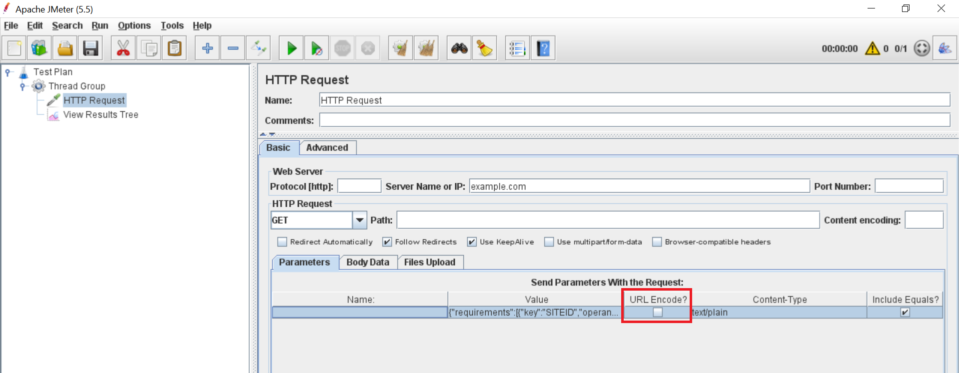Open the Templates icon
959x373 pixels.
tap(39, 48)
